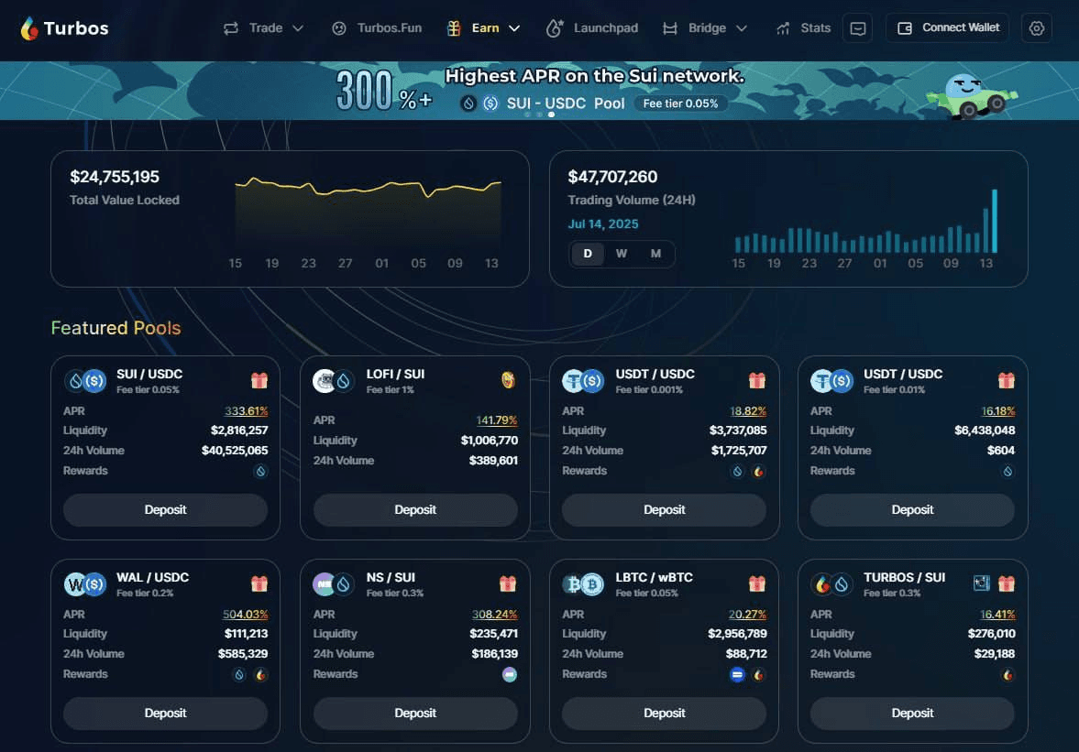Expand the Trade dropdown menu
This screenshot has height=752, width=1079.
tap(263, 28)
